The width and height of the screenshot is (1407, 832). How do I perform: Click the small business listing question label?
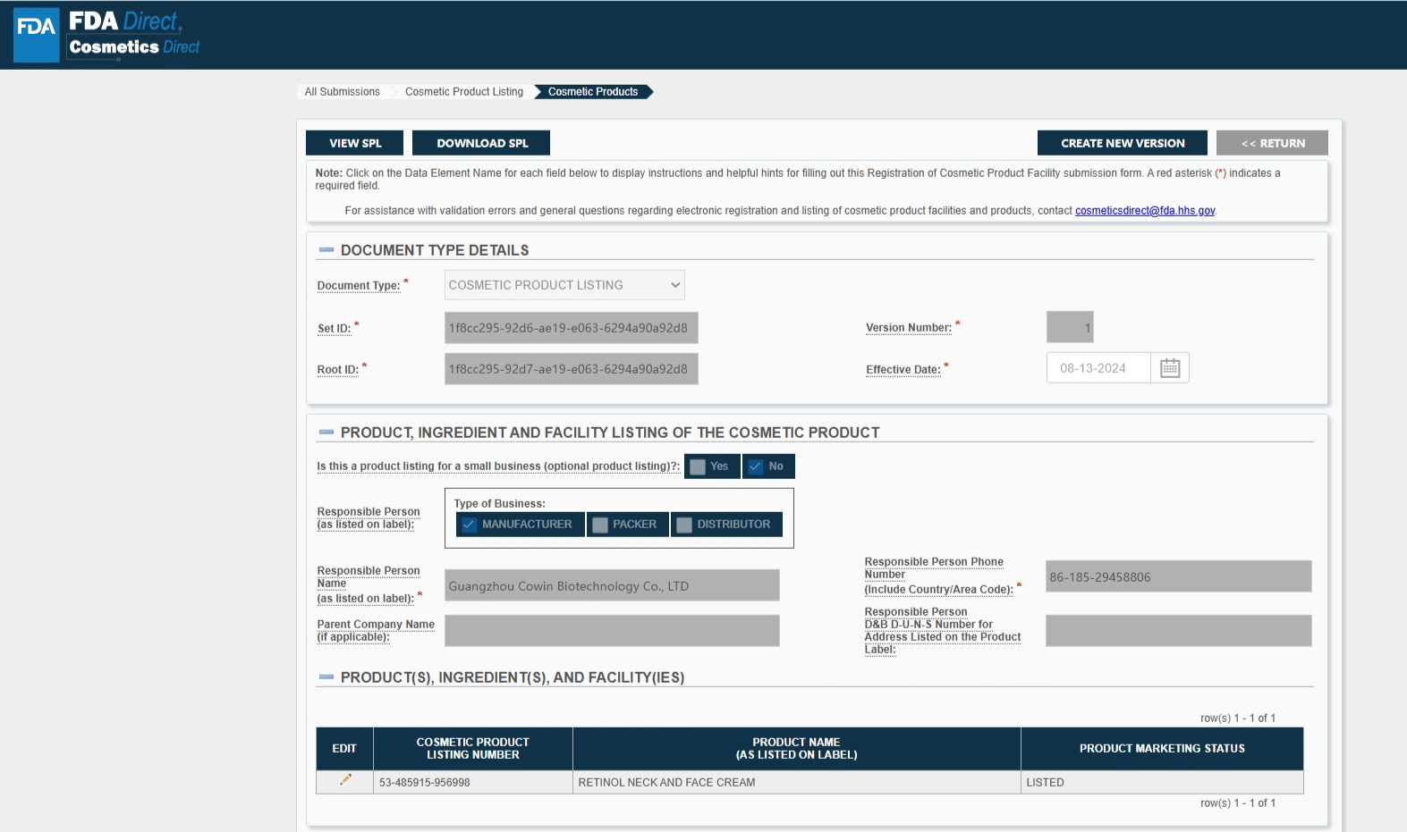point(498,466)
